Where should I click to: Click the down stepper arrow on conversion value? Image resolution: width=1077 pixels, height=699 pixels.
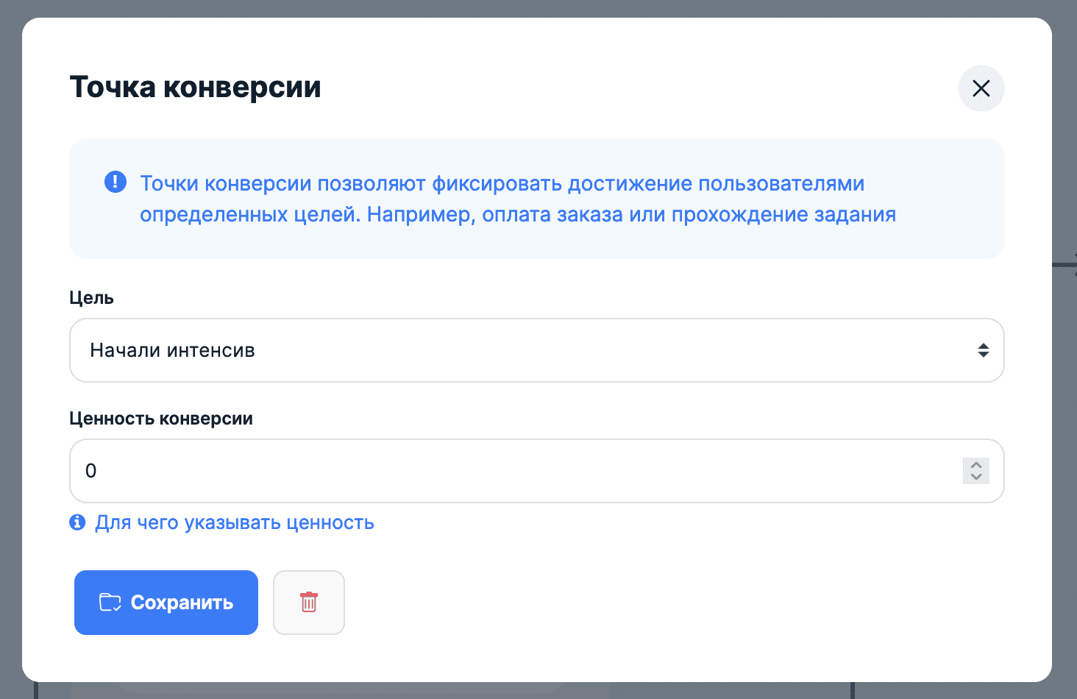(975, 477)
